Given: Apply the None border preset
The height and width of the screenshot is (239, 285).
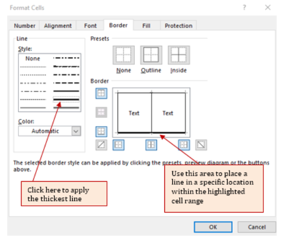Looking at the screenshot, I should 124,55.
